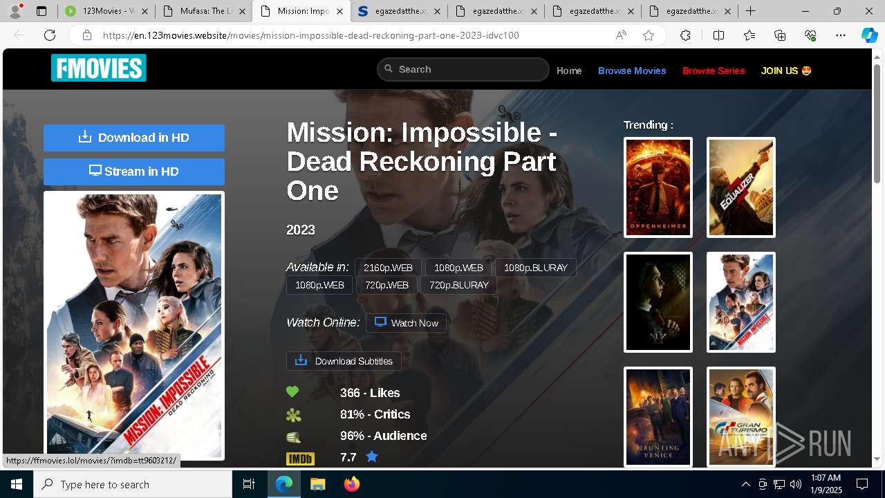The width and height of the screenshot is (885, 498).
Task: Launch Firefox from the taskbar
Action: (x=352, y=484)
